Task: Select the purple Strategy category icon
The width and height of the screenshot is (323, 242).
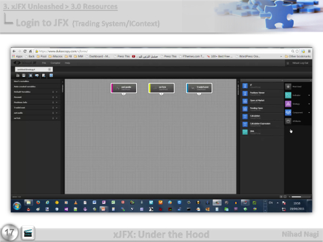Action: [x=288, y=104]
